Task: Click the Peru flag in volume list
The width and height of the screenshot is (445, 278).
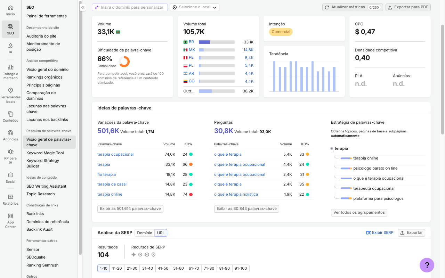Action: [x=185, y=58]
